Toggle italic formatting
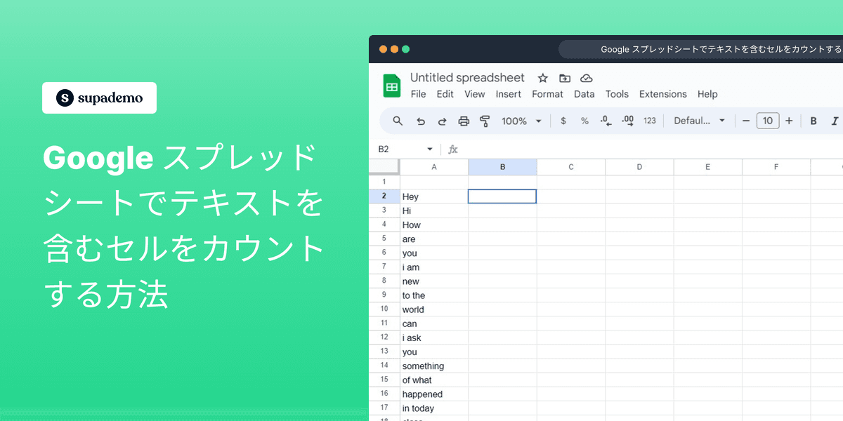Viewport: 843px width, 421px height. 833,121
